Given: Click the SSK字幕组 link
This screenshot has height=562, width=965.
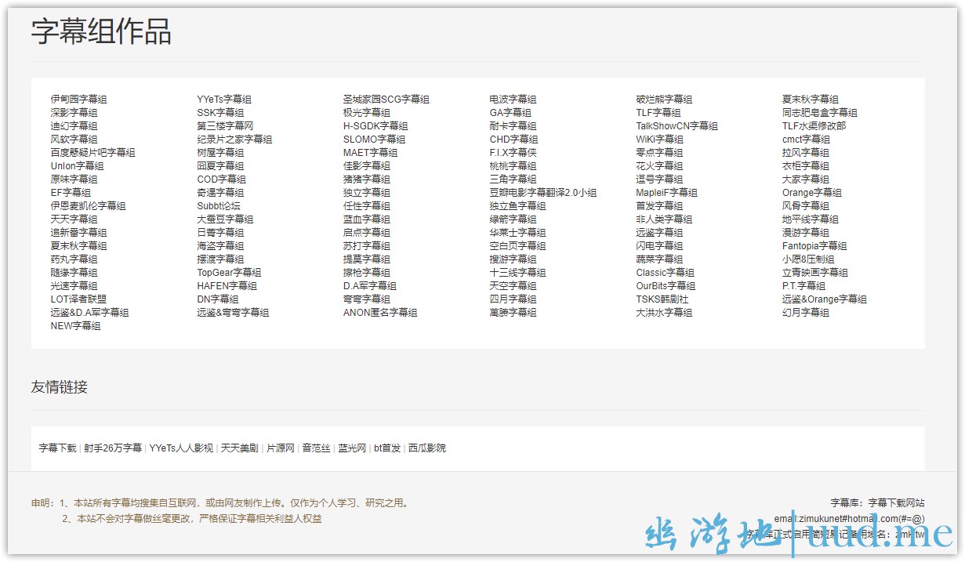Looking at the screenshot, I should pos(220,113).
